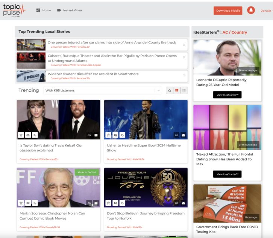Hide the Usher Super Bowl story
Screen dimensions: 273x238
115,135
